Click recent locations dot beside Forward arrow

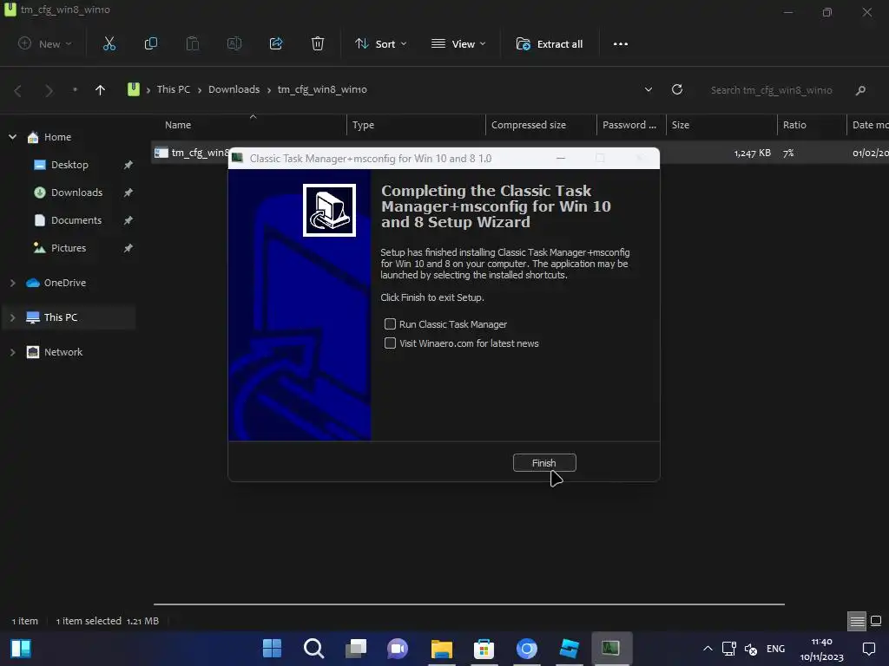tap(75, 89)
